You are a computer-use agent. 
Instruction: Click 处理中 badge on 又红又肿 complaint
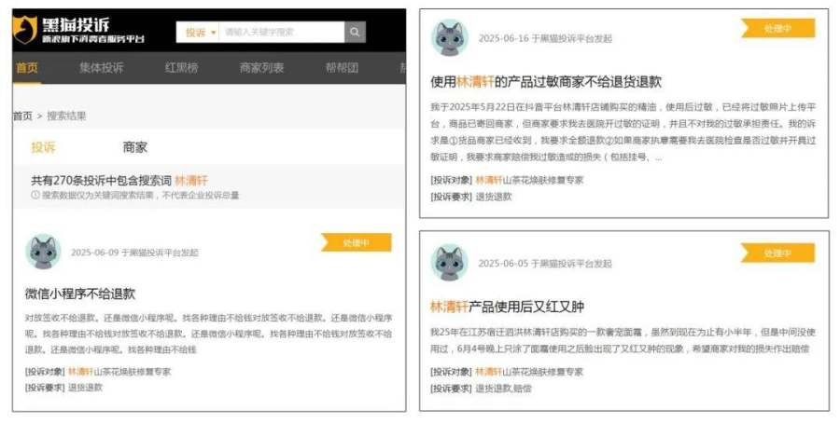(x=777, y=253)
